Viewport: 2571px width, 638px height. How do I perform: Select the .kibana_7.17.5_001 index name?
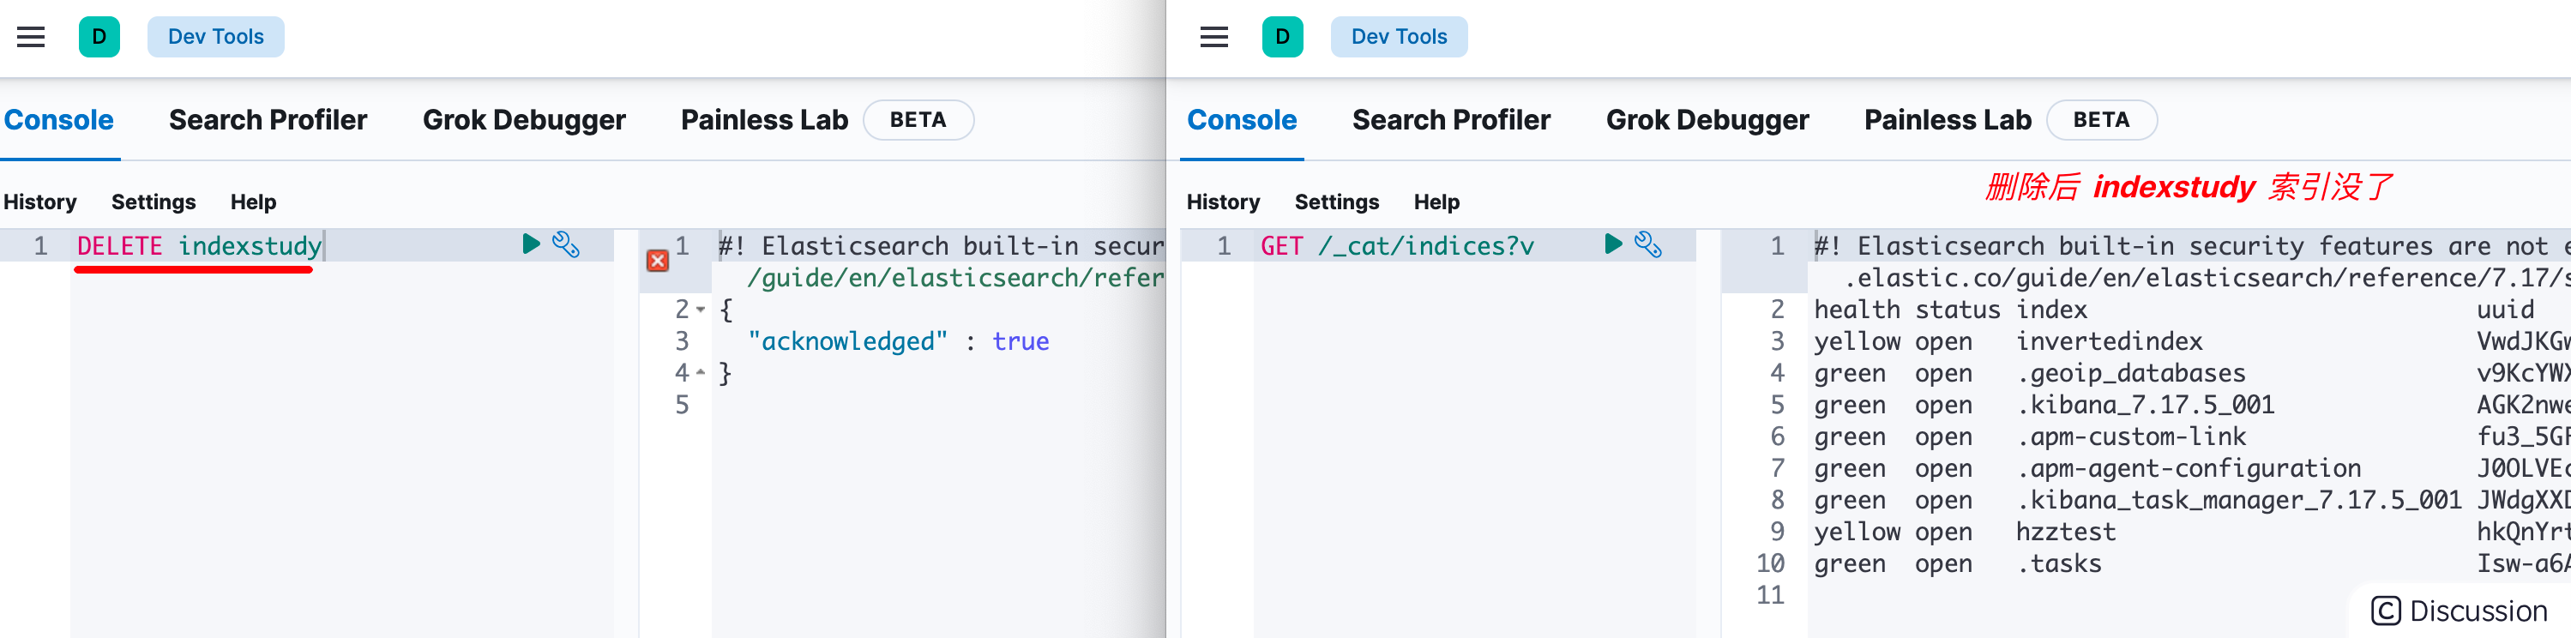click(2146, 405)
